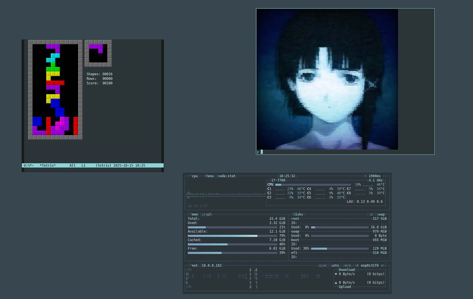Click the L1 line number indicator
Image resolution: width=473 pixels, height=299 pixels.
84,166
